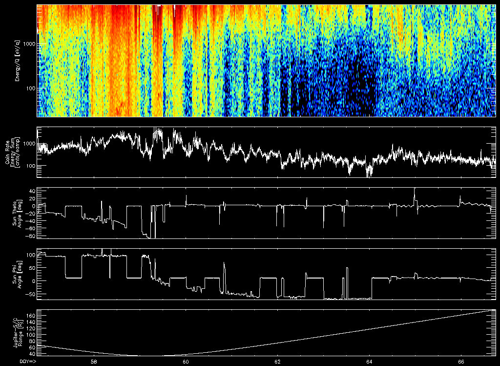Select day 66 on the time axis
This screenshot has width=500, height=366.
click(461, 362)
